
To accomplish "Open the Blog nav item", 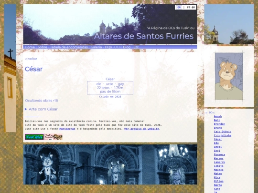I will (x=127, y=47).
